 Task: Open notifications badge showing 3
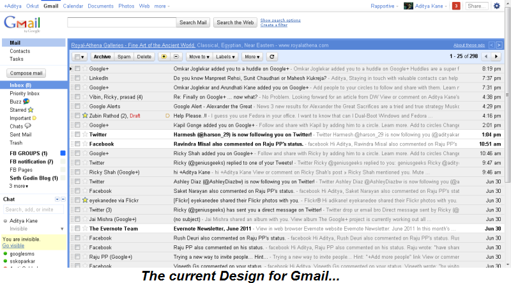tap(456, 6)
